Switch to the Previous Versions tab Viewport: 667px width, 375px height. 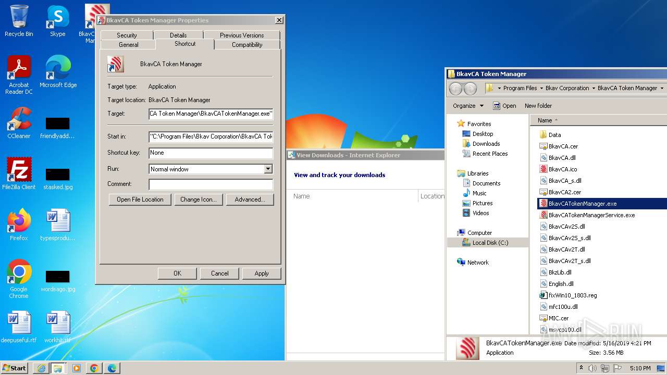pyautogui.click(x=242, y=35)
